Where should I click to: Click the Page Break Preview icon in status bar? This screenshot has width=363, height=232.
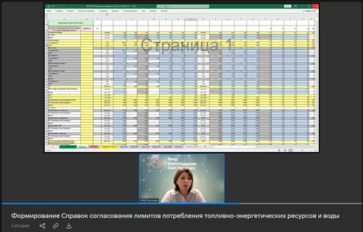click(291, 151)
